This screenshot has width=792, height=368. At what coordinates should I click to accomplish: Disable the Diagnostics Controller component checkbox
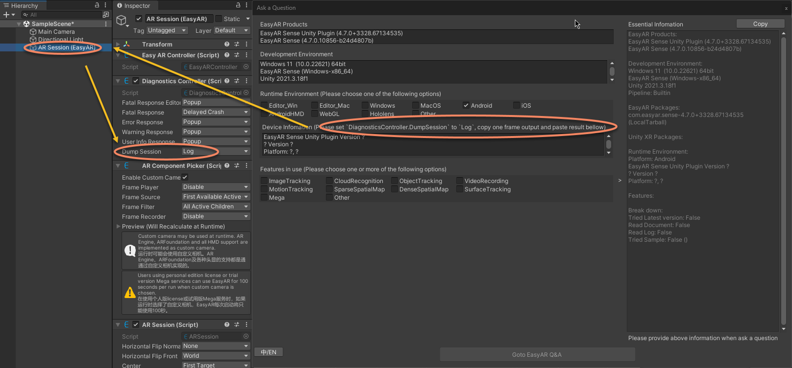pos(136,81)
